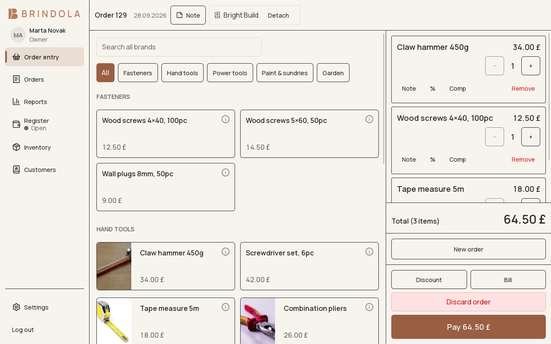Open Settings from the sidebar
Viewport: 551px width, 344px height.
tap(44, 307)
